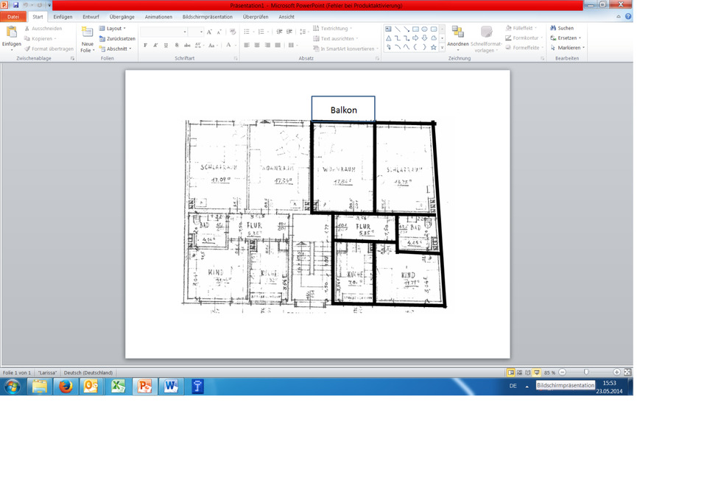This screenshot has width=707, height=483.
Task: Open Firefox from the Windows taskbar
Action: 66,386
